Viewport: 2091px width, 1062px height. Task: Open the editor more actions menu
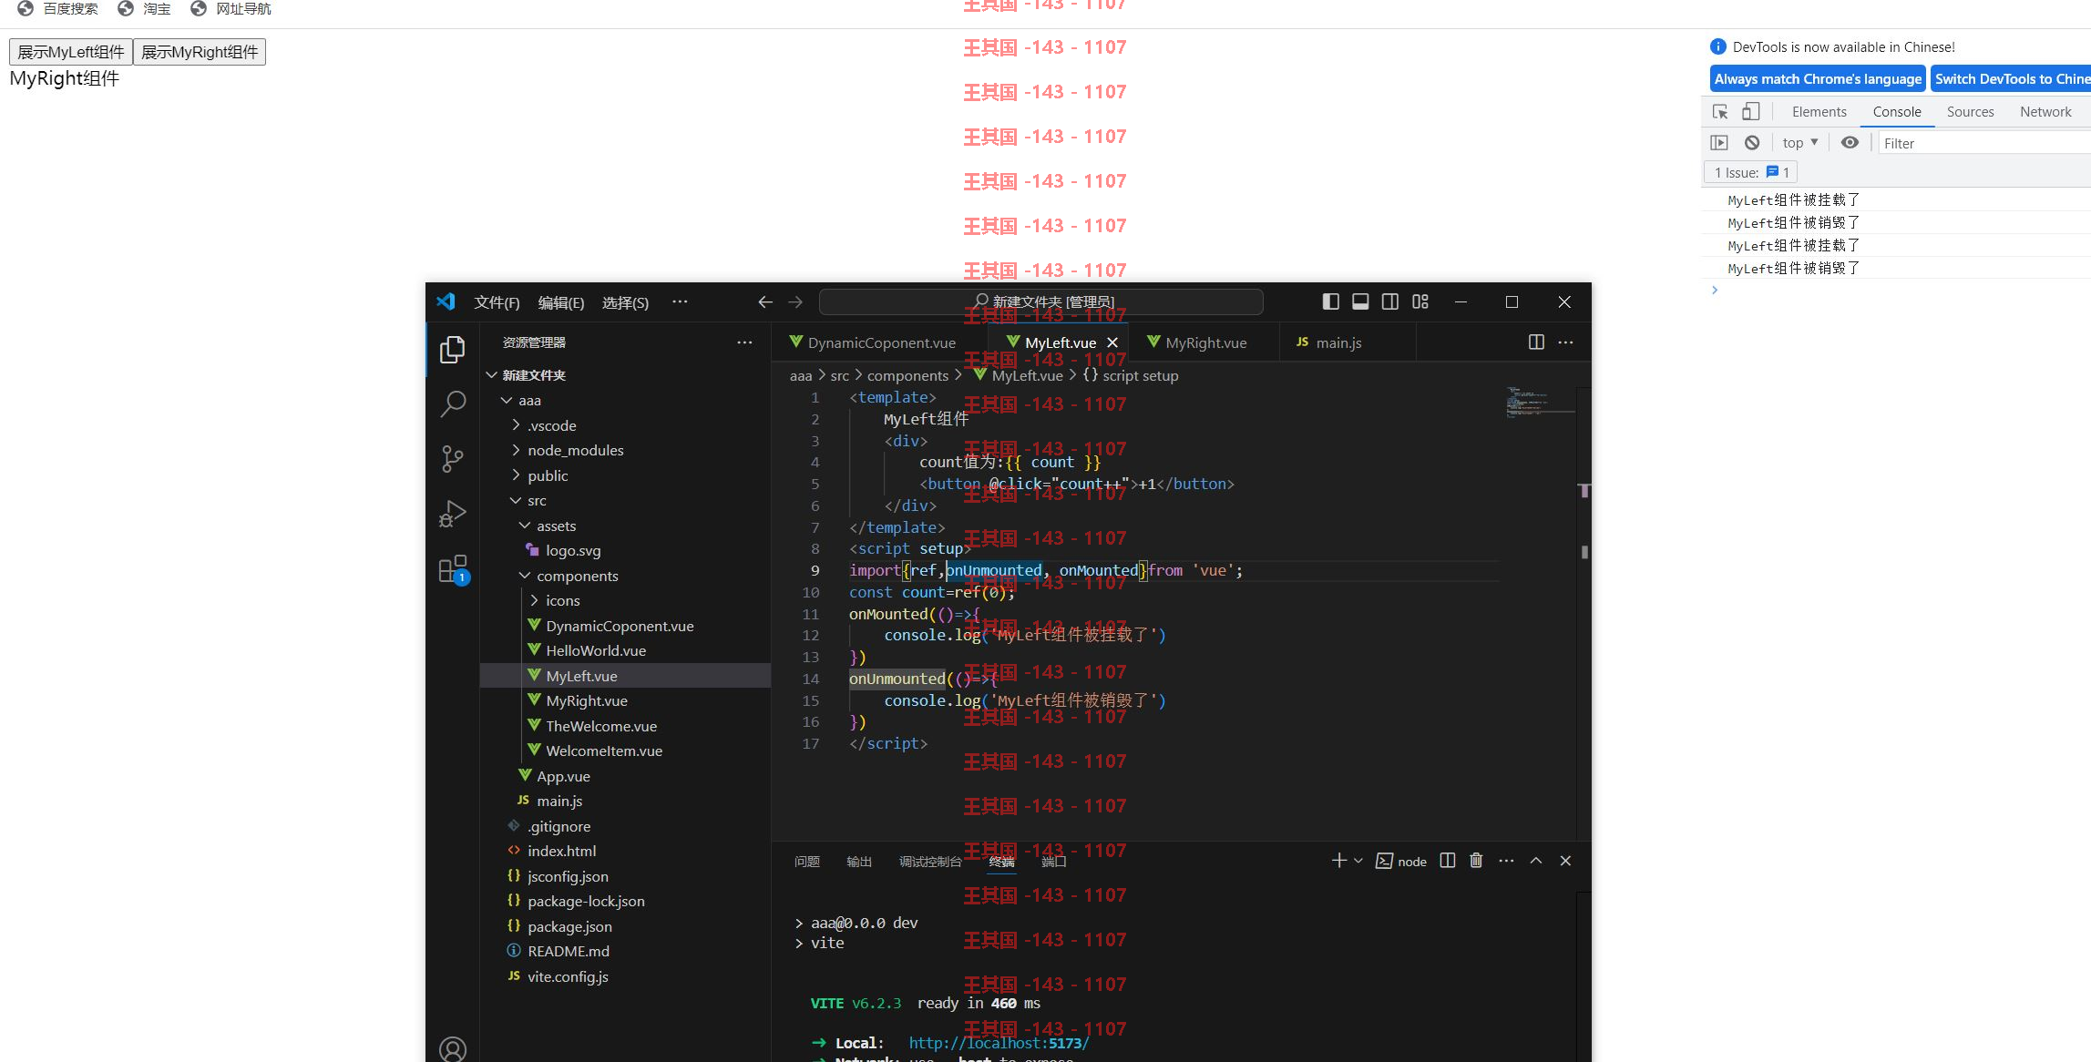pyautogui.click(x=1566, y=342)
